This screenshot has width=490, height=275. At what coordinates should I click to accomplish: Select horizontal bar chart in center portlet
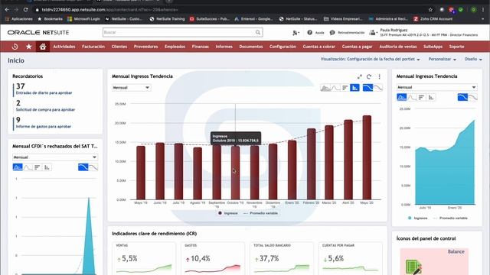[345, 88]
